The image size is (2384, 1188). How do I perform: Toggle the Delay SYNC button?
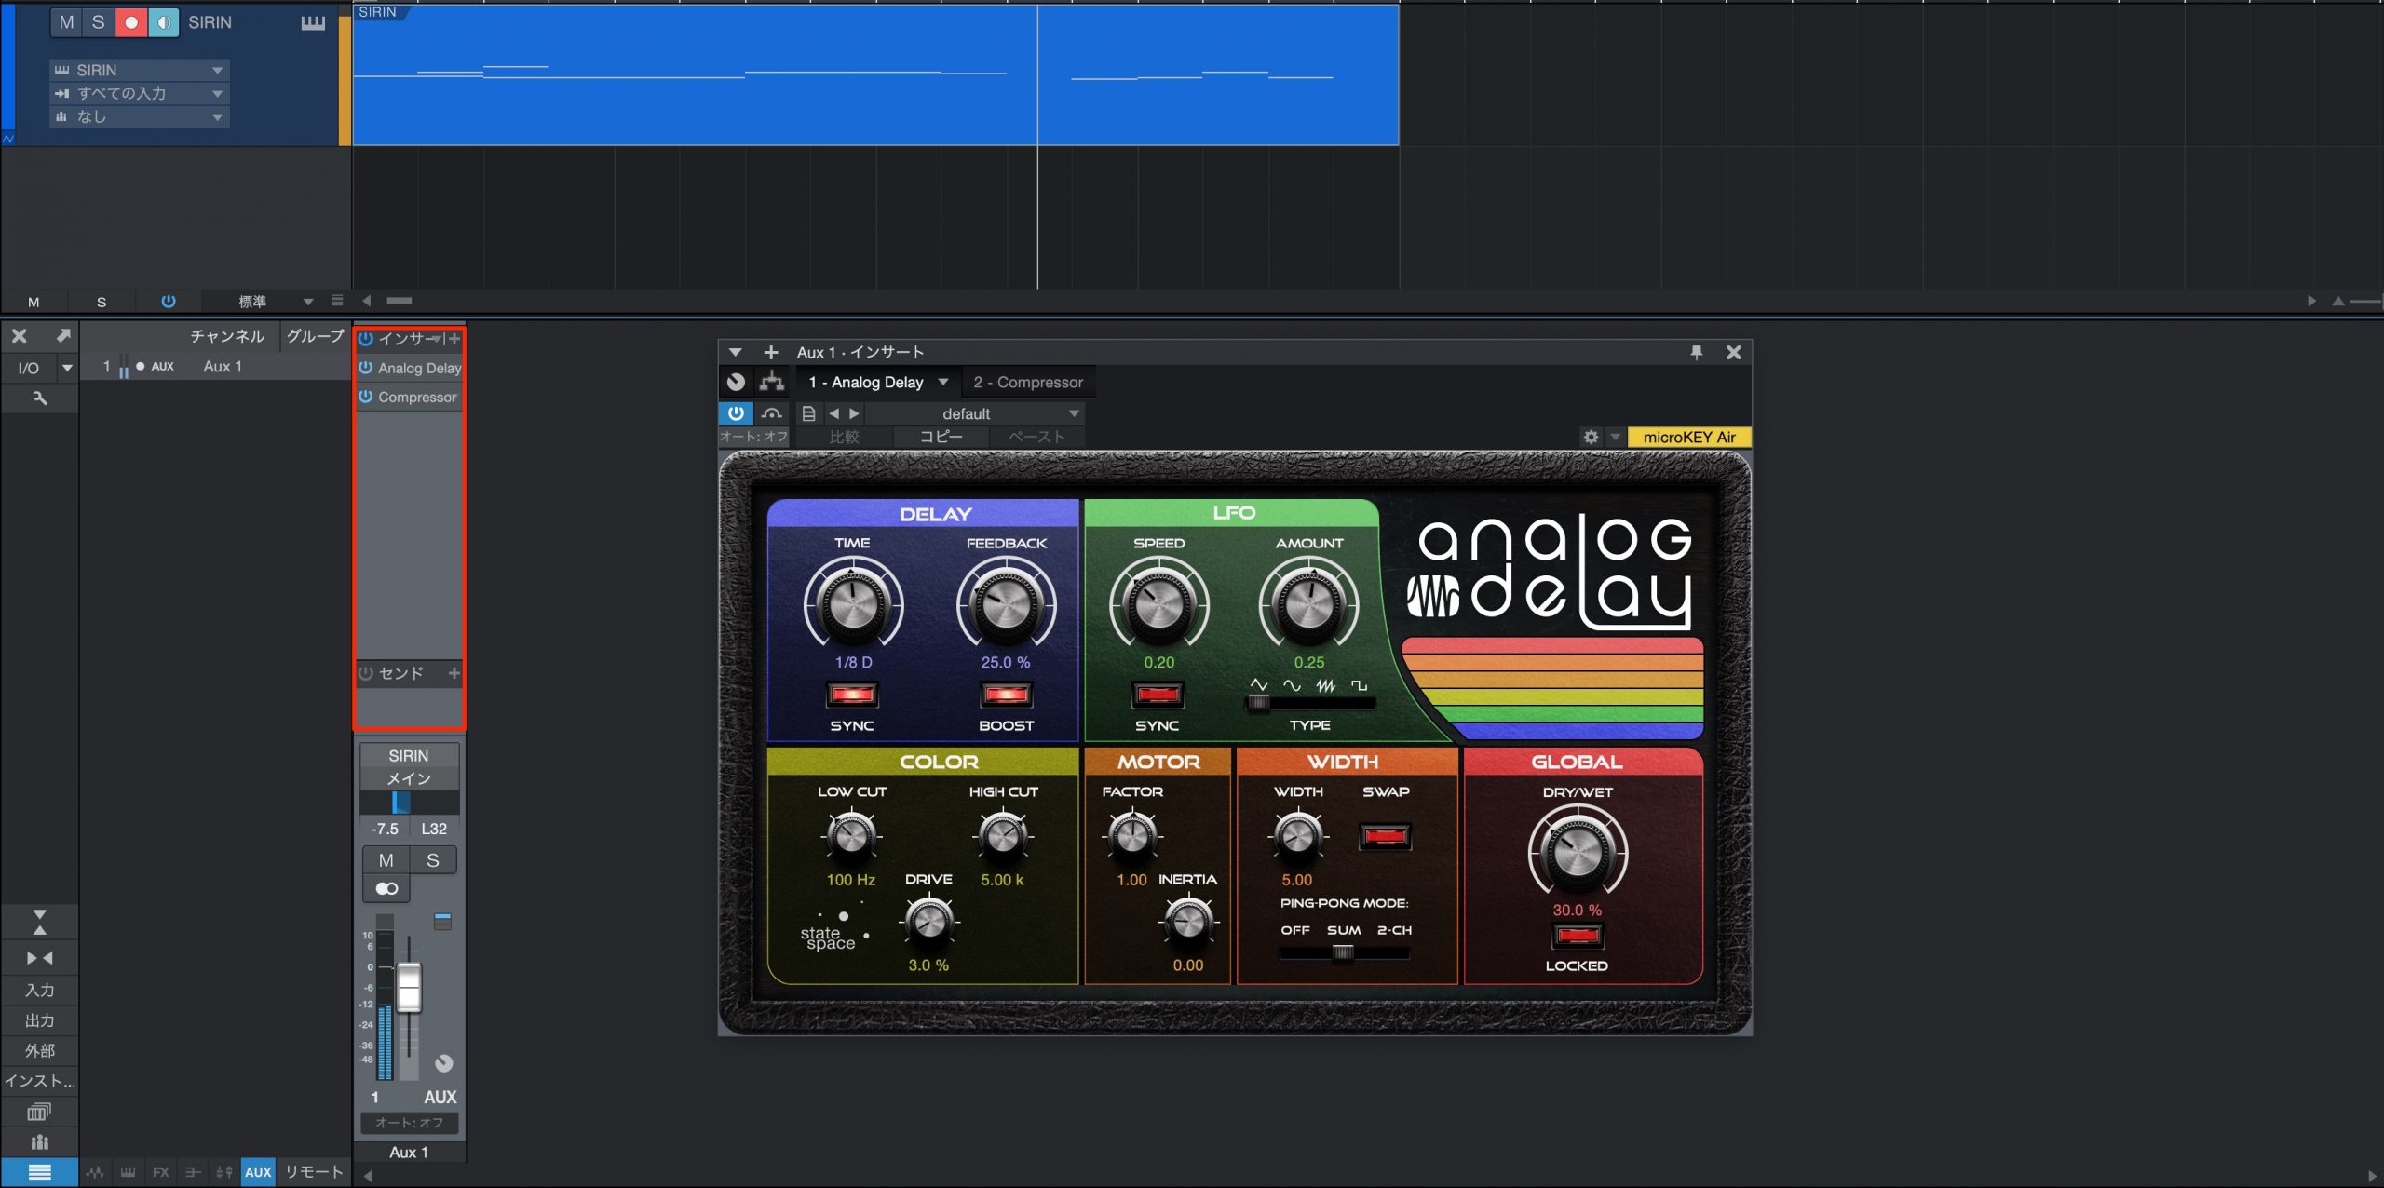click(852, 695)
